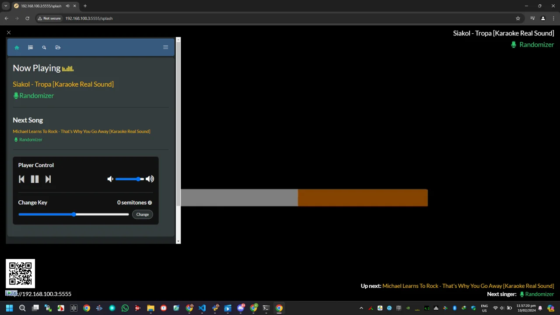Close the 192.168.100.3:5555/splash tab

point(74,6)
